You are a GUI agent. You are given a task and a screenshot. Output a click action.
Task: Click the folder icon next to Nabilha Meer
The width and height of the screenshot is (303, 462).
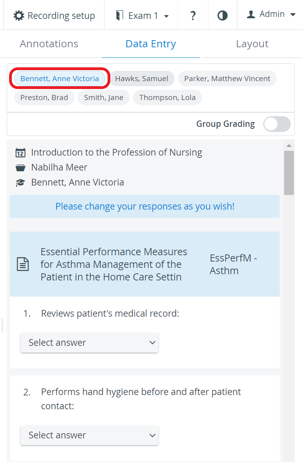(20, 168)
